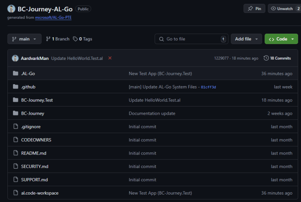Viewport: 301px width, 202px height.
Task: Click Update HelloWorld.Test.al message in BC-Journey.Test row
Action: [155, 100]
